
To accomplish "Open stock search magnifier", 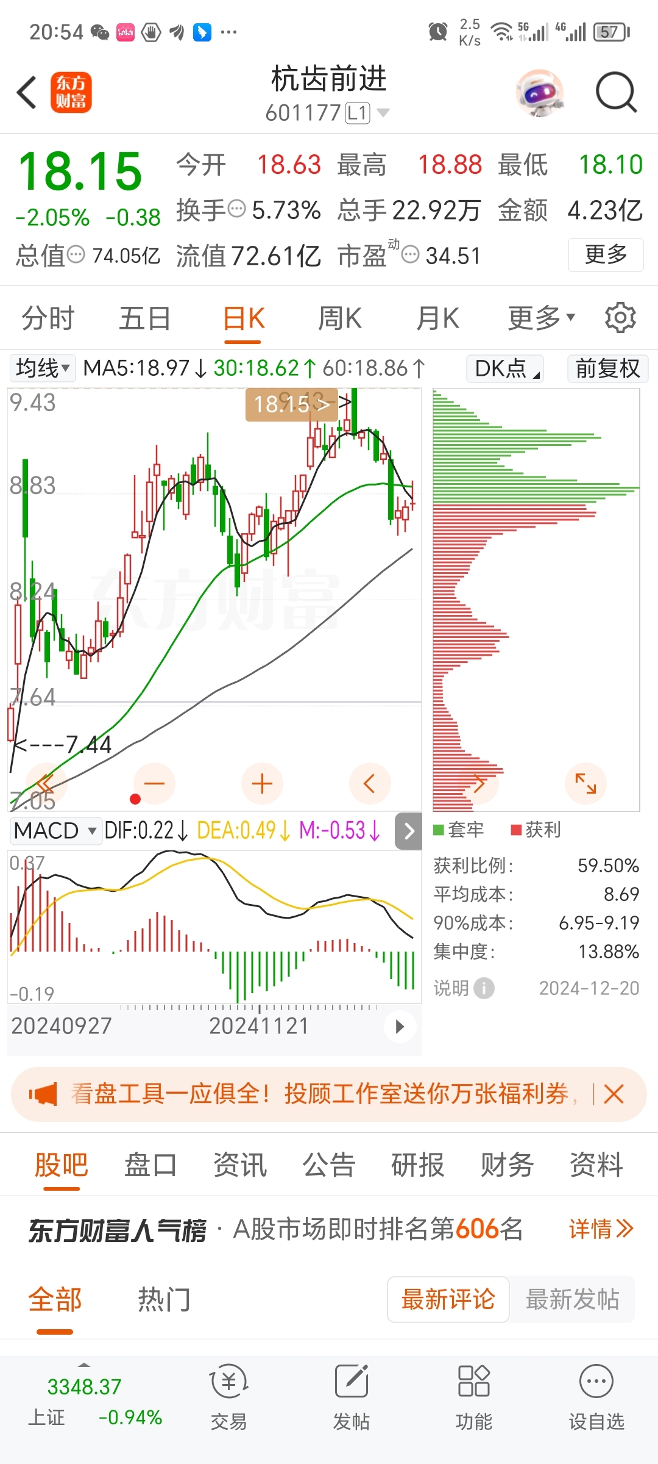I will coord(616,93).
